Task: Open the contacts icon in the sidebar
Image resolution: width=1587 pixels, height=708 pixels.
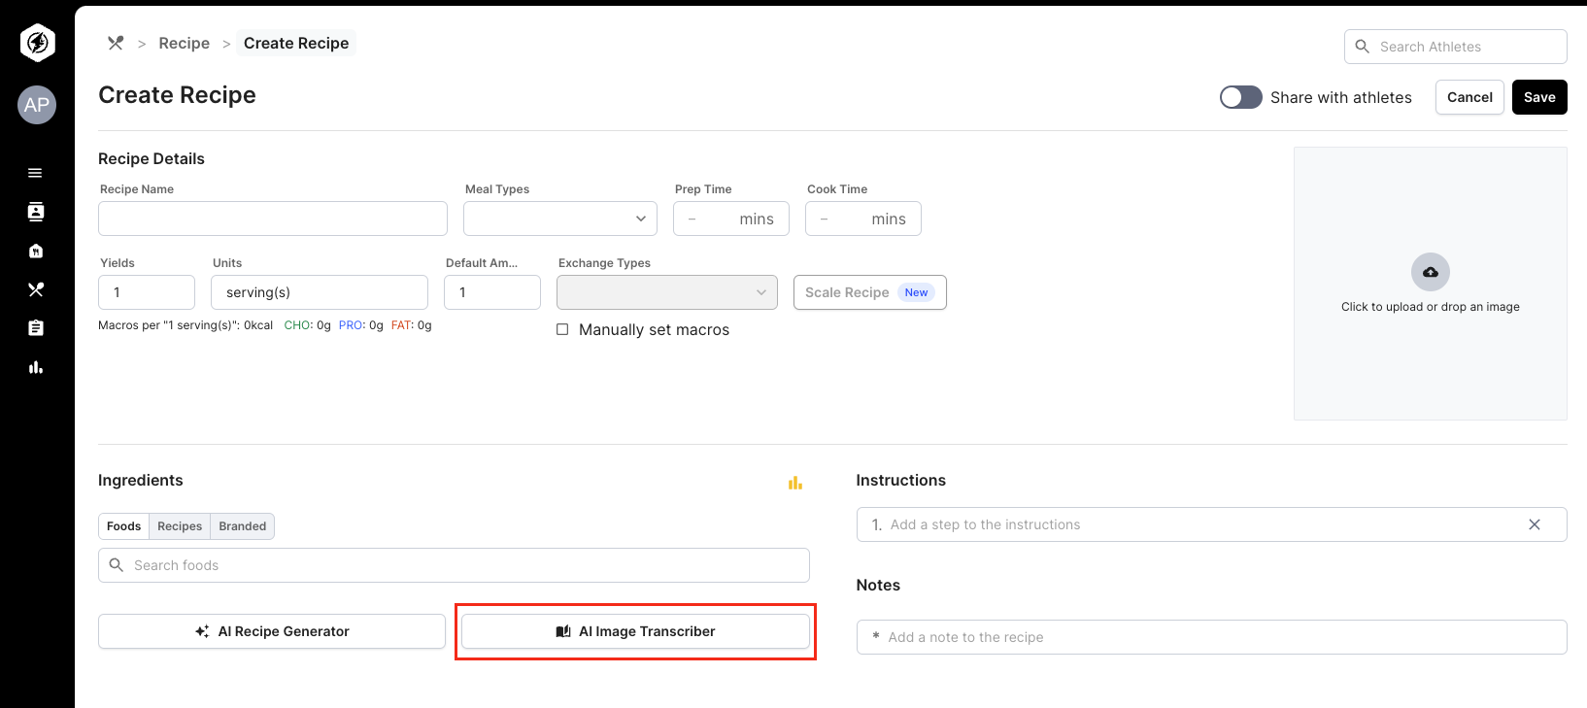Action: pos(36,212)
